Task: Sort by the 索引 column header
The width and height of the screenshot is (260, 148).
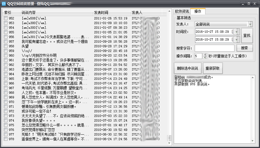Action: click(11, 12)
